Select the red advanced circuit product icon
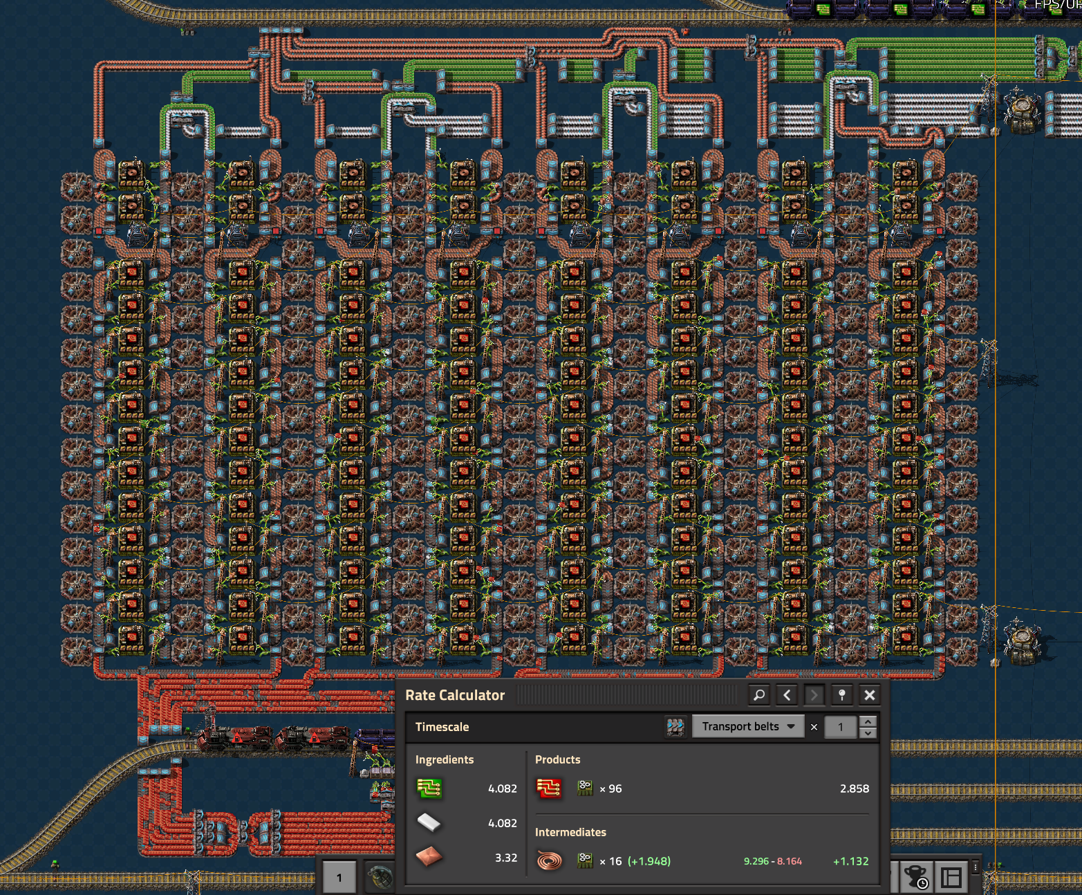This screenshot has width=1082, height=895. [549, 788]
